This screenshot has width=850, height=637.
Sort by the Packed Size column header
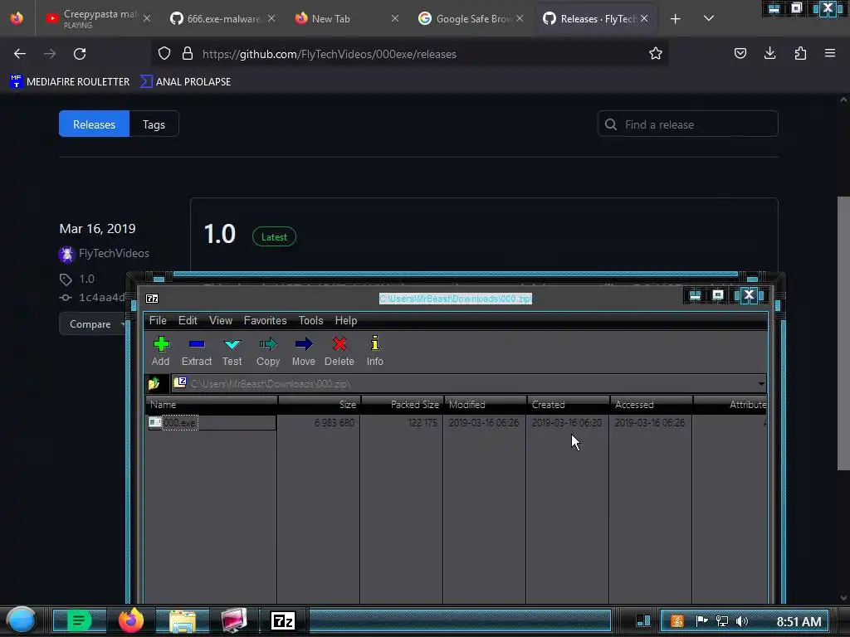click(403, 404)
